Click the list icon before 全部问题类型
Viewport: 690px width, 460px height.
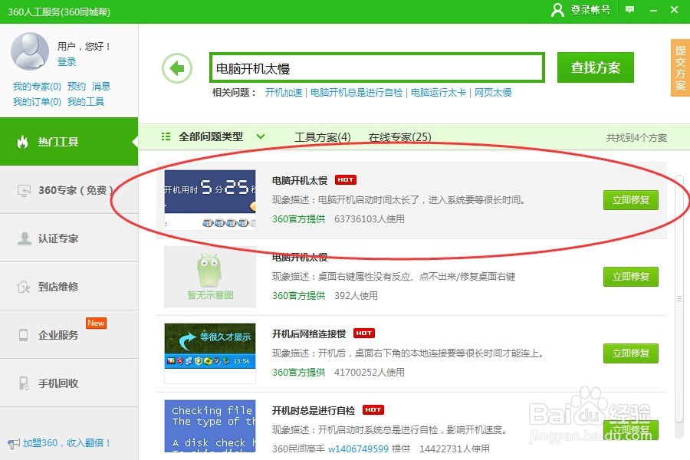pos(166,137)
